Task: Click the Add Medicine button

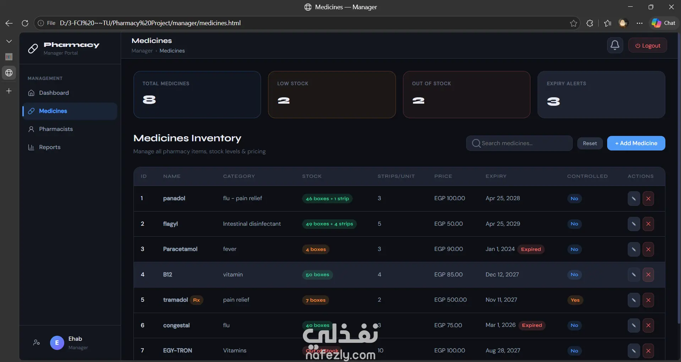Action: (x=636, y=143)
